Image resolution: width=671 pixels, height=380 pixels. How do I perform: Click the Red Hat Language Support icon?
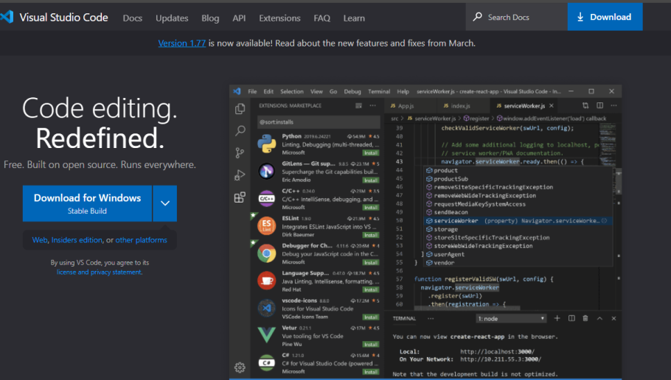(x=267, y=281)
